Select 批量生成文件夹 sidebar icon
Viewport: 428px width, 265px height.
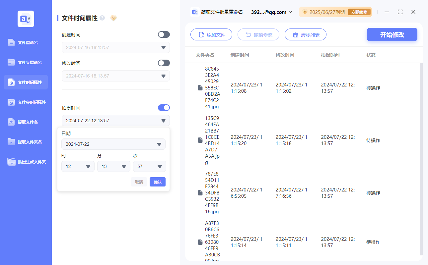tap(11, 162)
